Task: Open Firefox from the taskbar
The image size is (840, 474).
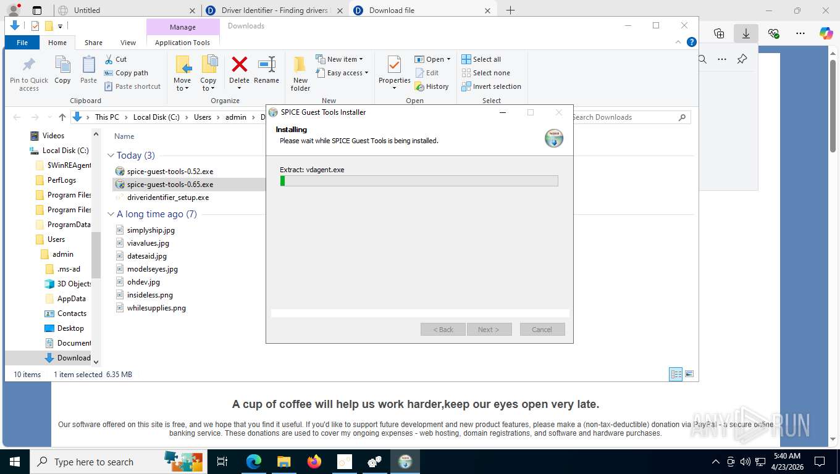Action: 314,462
